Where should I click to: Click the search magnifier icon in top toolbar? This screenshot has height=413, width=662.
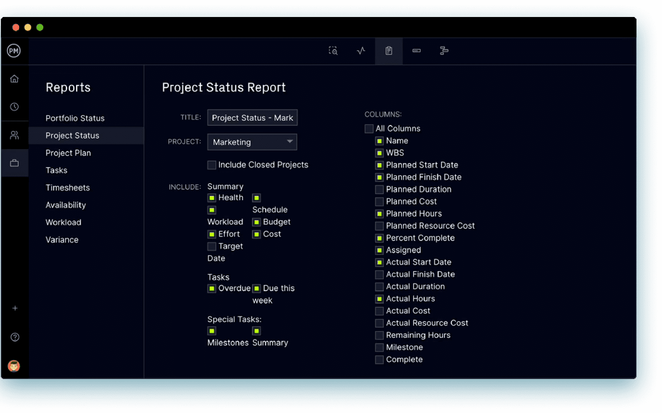(333, 51)
